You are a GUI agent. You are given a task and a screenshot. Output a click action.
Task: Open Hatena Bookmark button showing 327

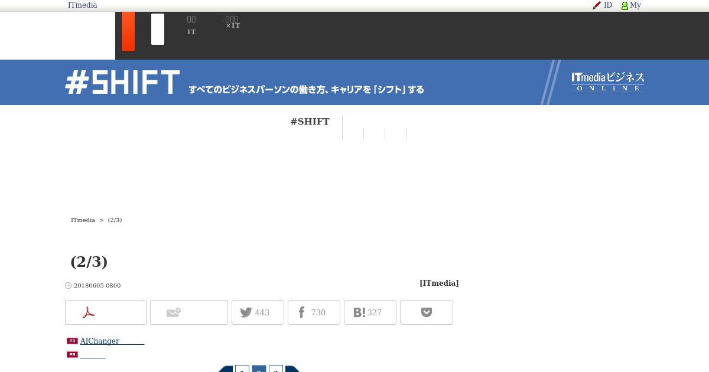point(370,312)
